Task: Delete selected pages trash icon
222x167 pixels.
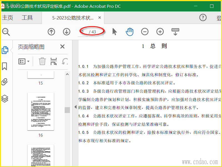Action: click(42, 61)
